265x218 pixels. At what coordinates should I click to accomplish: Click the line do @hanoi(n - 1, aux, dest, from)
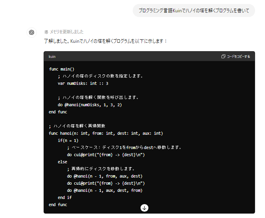(105, 191)
